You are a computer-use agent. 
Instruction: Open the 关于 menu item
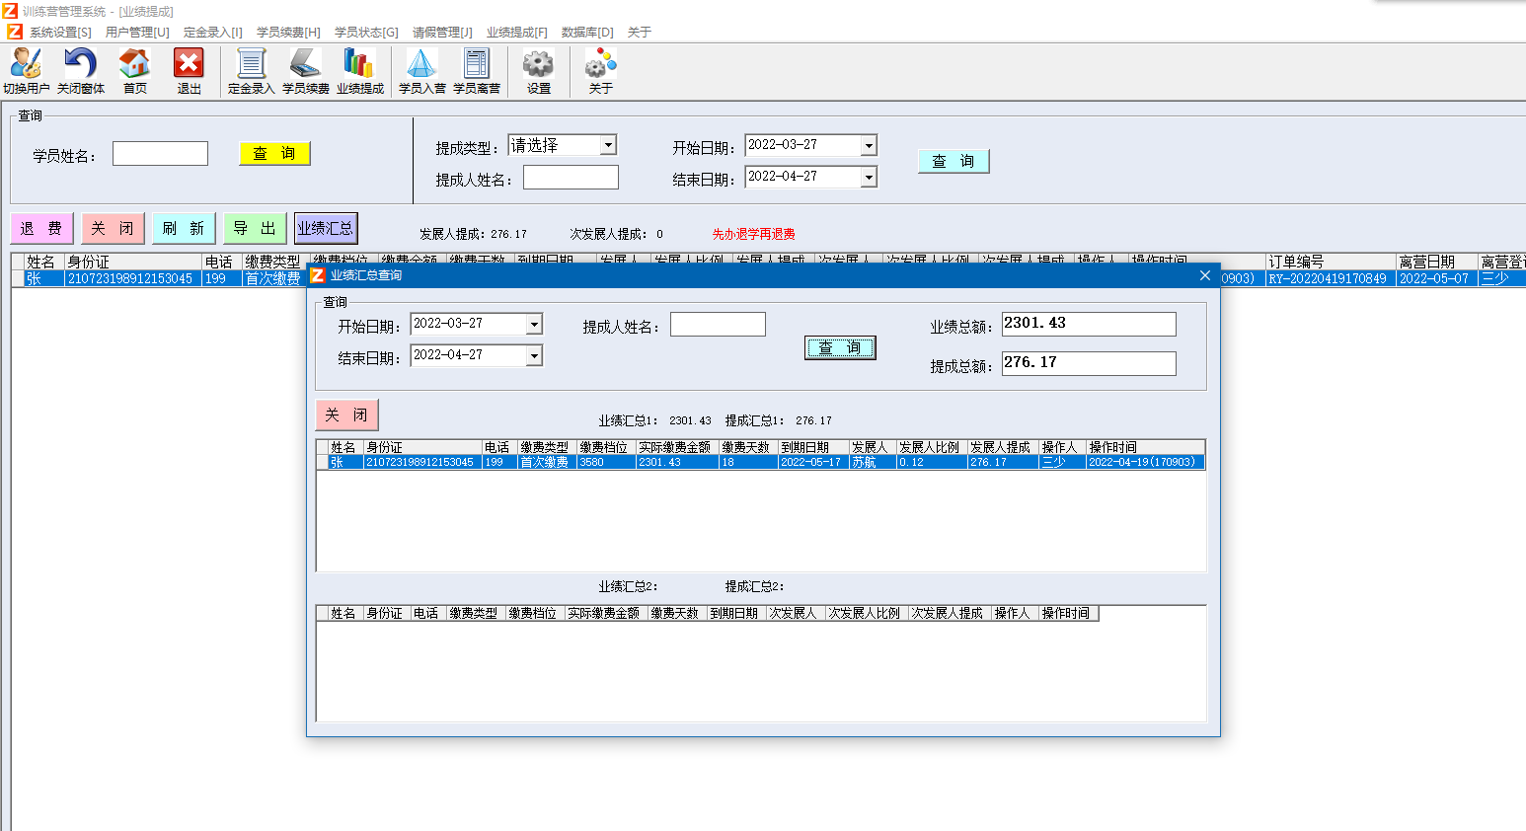coord(640,33)
